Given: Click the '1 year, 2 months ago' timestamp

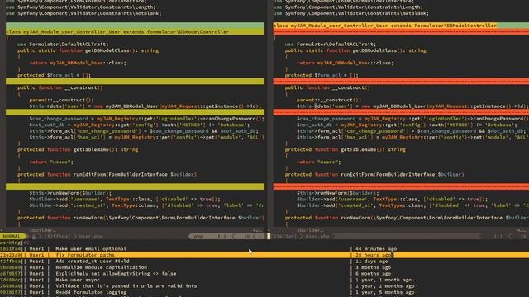Looking at the screenshot, I should click(384, 286).
